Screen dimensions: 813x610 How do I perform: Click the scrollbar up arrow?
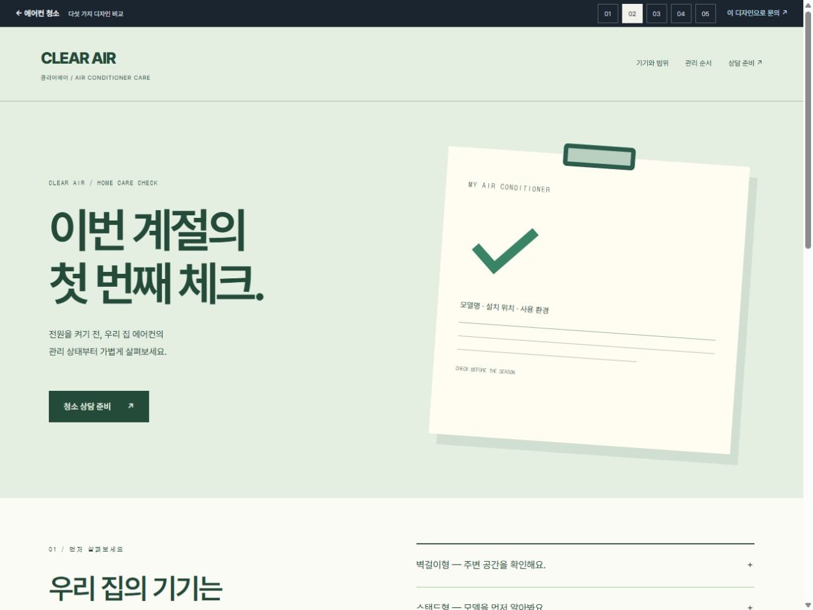(808, 5)
